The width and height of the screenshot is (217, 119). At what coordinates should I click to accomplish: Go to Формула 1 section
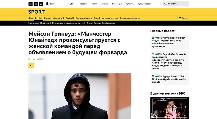(x=59, y=18)
